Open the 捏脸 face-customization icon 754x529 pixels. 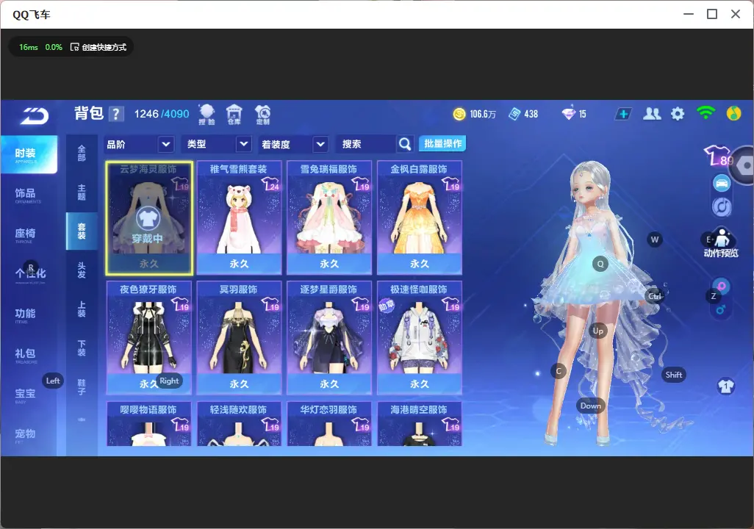tap(207, 115)
